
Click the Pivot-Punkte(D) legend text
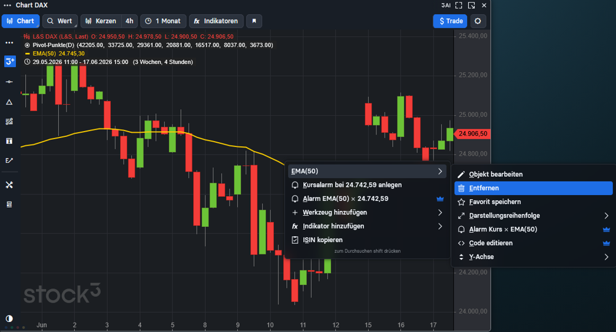54,45
